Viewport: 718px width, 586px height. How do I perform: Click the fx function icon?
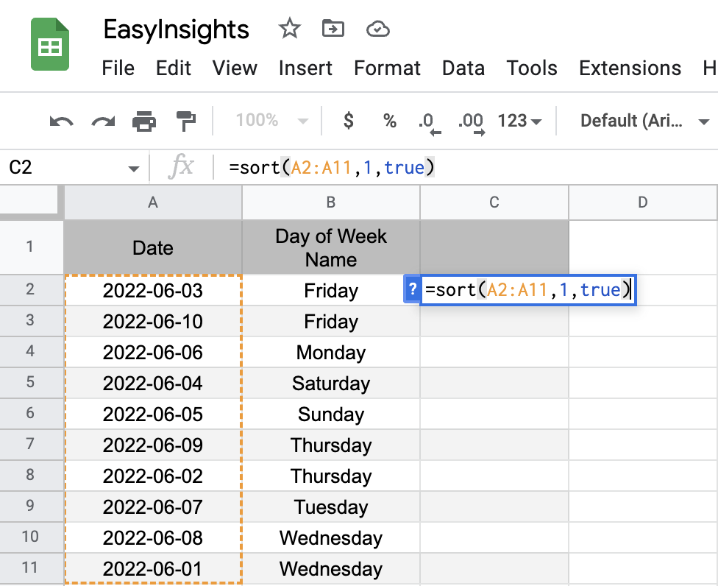181,166
